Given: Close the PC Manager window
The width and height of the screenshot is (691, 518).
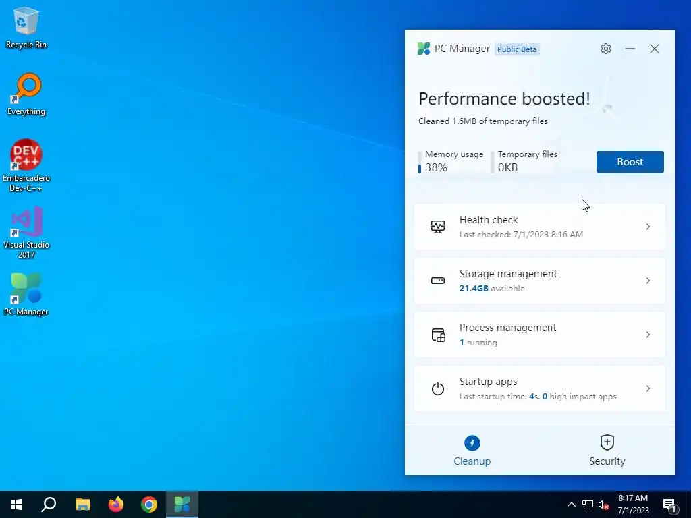Looking at the screenshot, I should tap(655, 49).
